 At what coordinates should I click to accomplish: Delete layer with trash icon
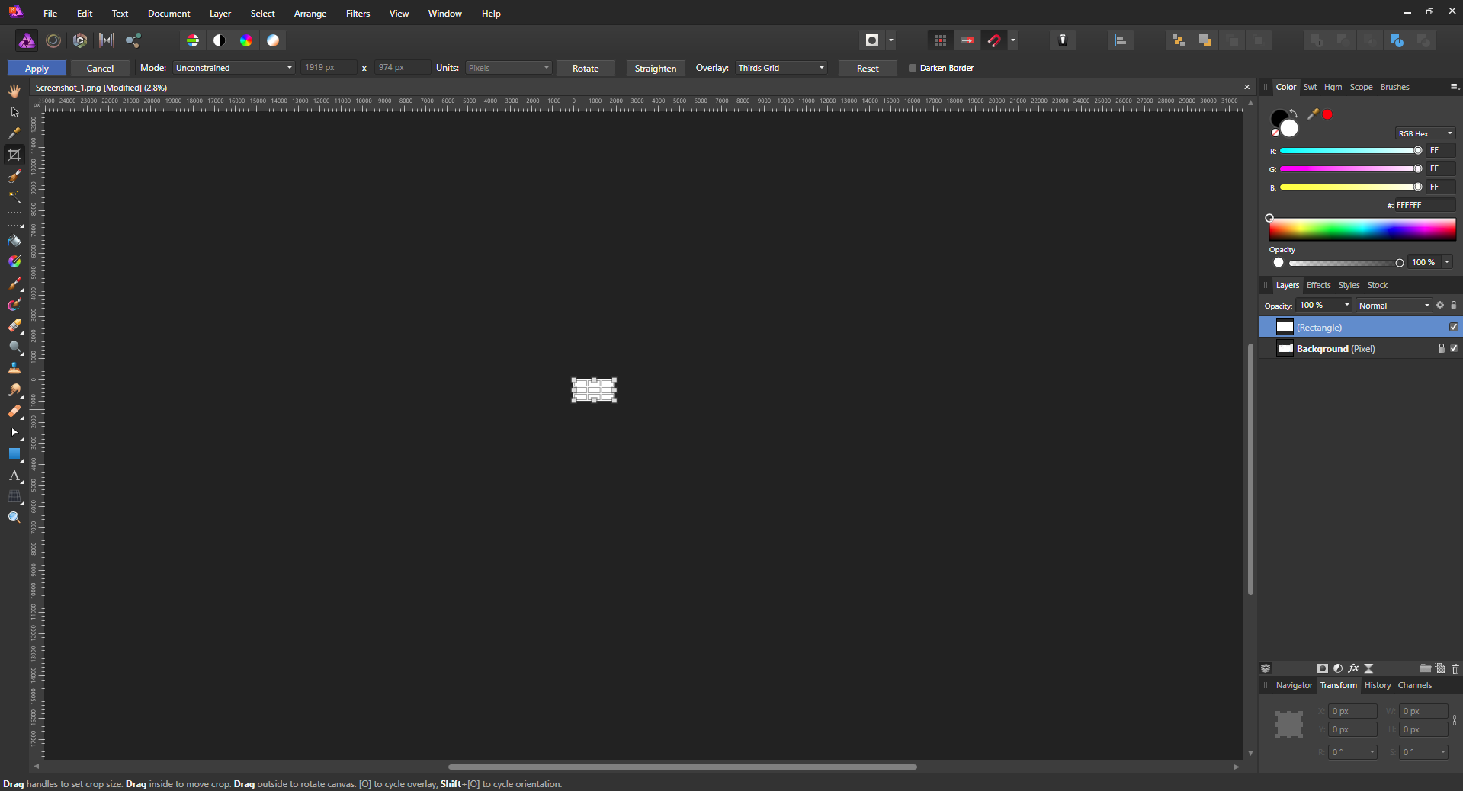click(x=1455, y=668)
